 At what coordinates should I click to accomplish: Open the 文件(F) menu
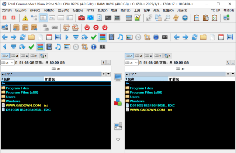click(x=7, y=10)
